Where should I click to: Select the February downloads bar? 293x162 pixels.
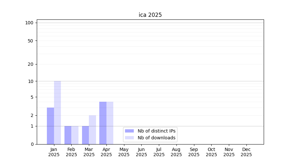75,135
